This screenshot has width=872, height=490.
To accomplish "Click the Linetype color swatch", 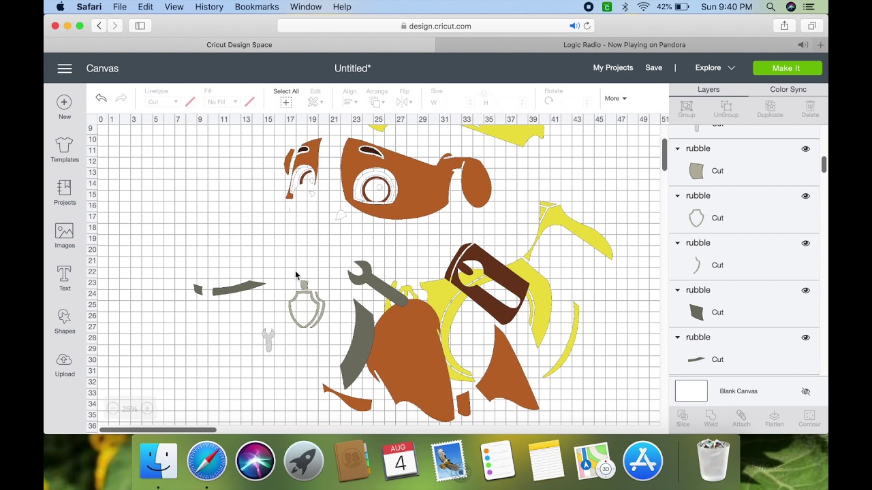I will [190, 101].
